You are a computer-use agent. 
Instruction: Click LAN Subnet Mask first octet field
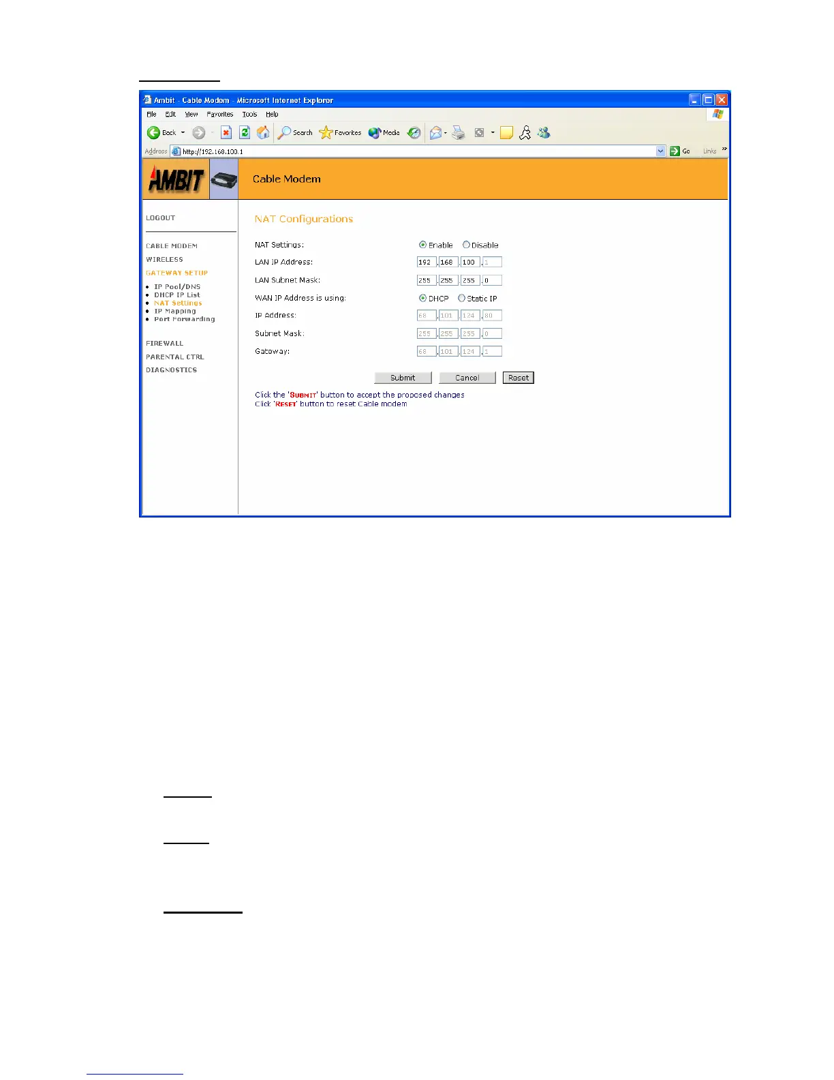pyautogui.click(x=427, y=280)
